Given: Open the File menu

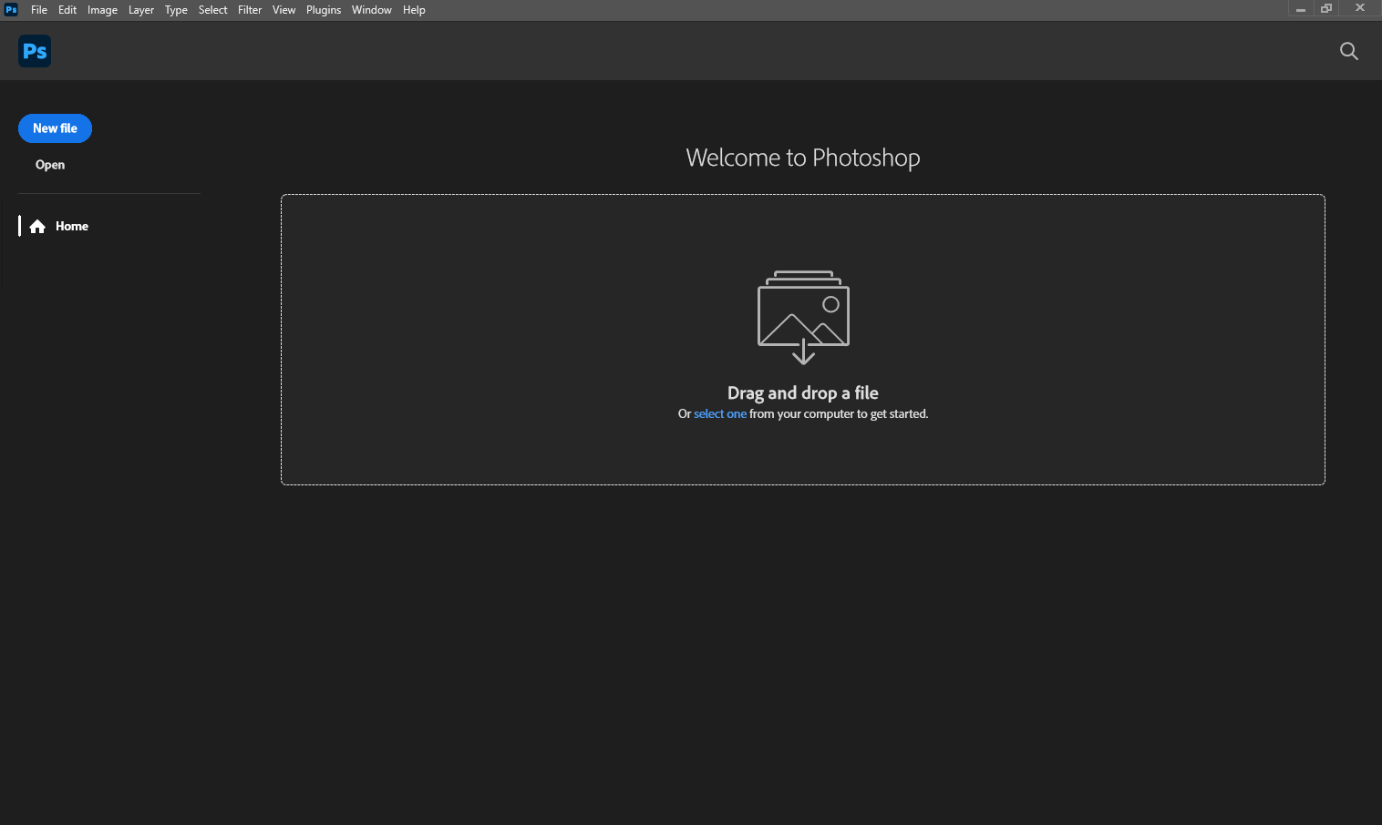Looking at the screenshot, I should coord(39,10).
